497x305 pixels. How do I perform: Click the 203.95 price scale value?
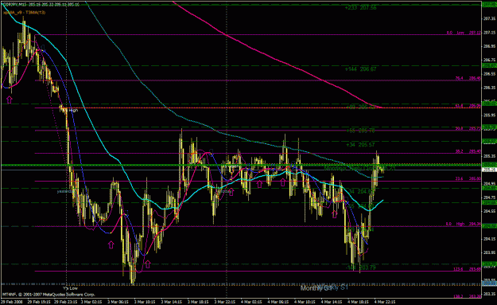[x=490, y=252]
